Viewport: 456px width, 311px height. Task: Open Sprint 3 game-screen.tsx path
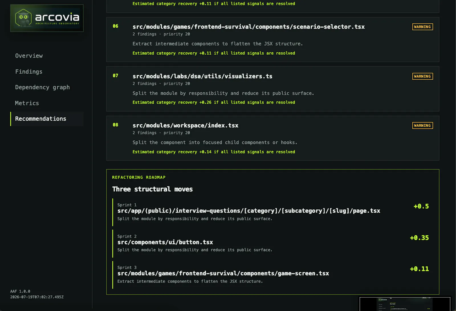[x=223, y=273]
